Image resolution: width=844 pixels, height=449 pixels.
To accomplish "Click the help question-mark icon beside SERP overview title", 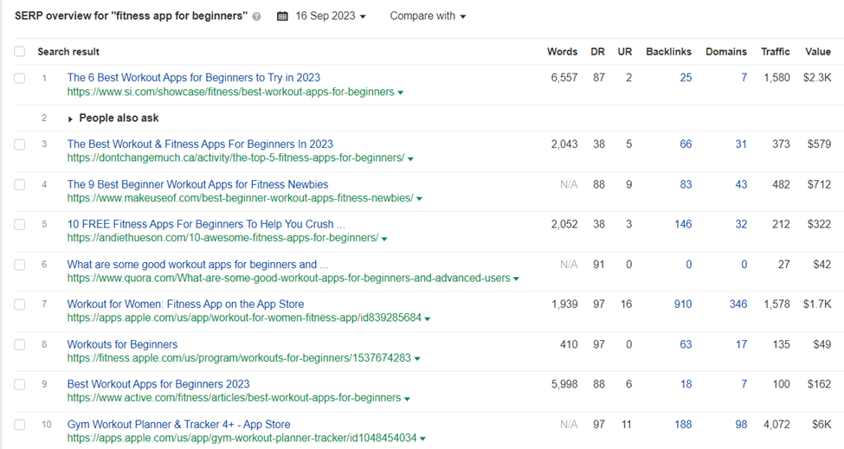I will click(x=257, y=16).
